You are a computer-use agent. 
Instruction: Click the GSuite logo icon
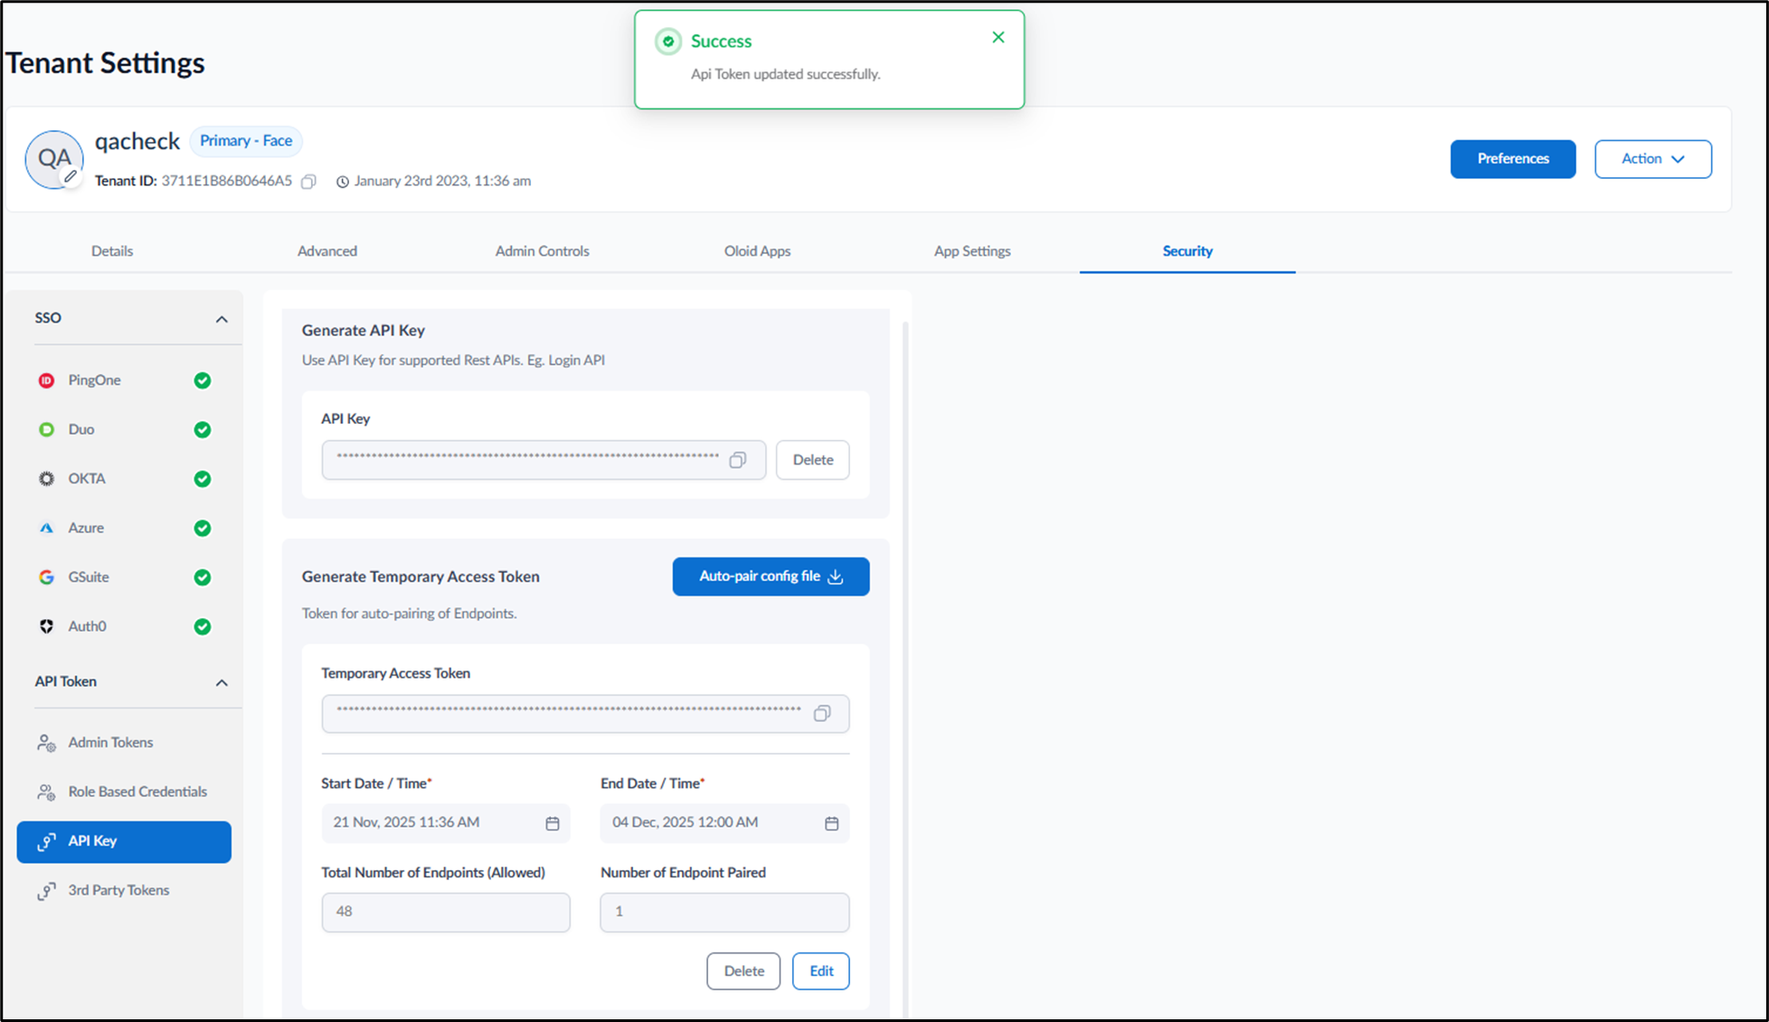[x=46, y=577]
